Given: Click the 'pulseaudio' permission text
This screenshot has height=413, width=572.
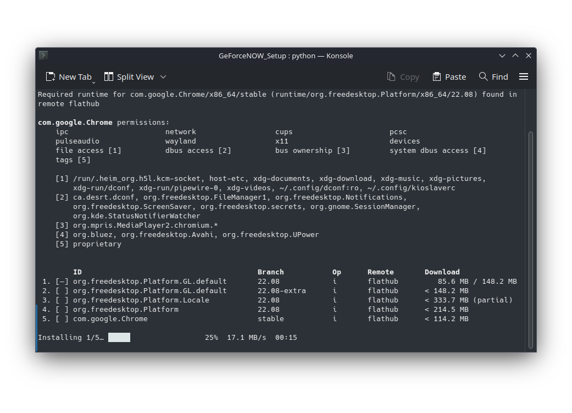Looking at the screenshot, I should pyautogui.click(x=77, y=141).
